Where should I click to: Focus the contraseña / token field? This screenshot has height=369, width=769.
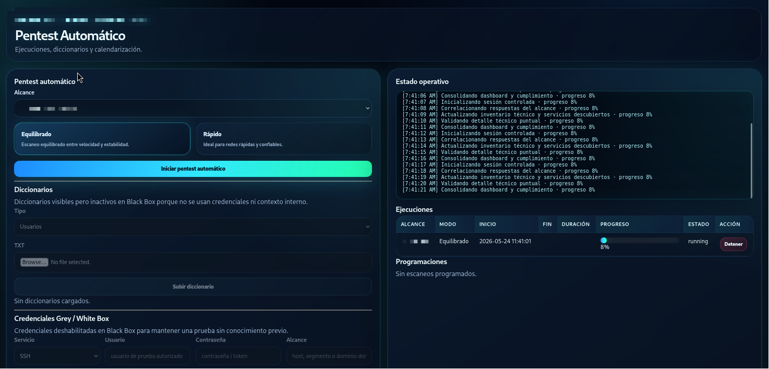point(238,356)
